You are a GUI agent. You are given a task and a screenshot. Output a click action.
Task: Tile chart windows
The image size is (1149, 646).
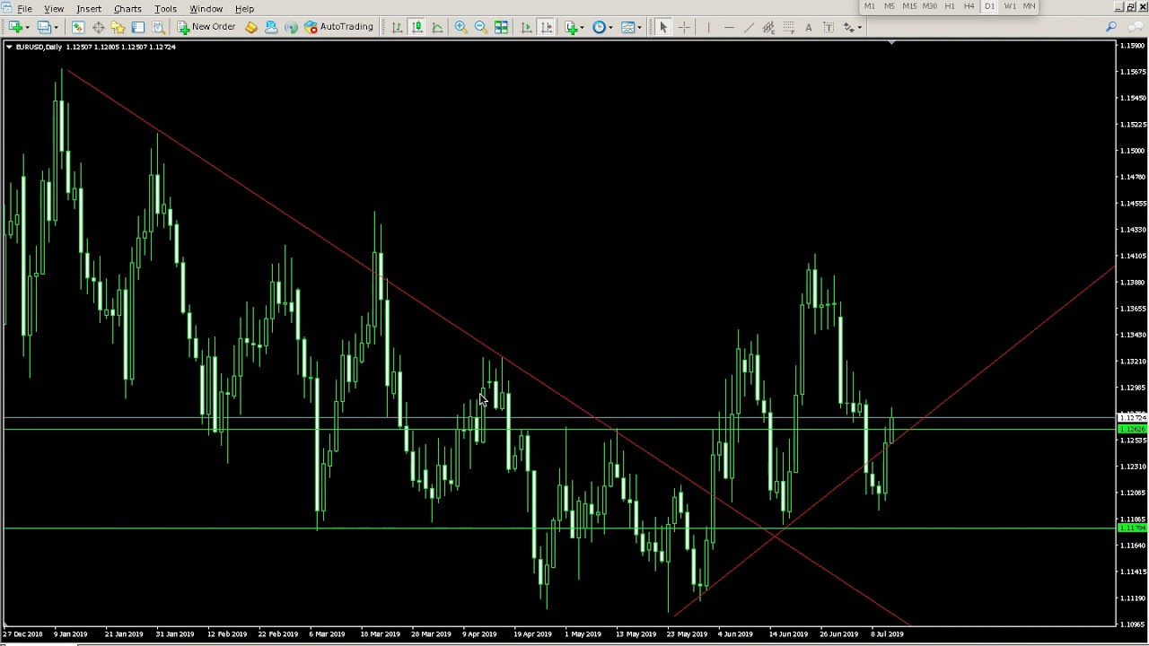point(501,27)
